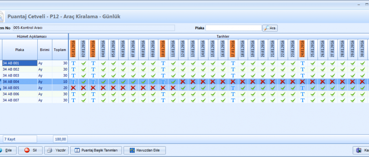Click the Sil delete button

point(31,150)
